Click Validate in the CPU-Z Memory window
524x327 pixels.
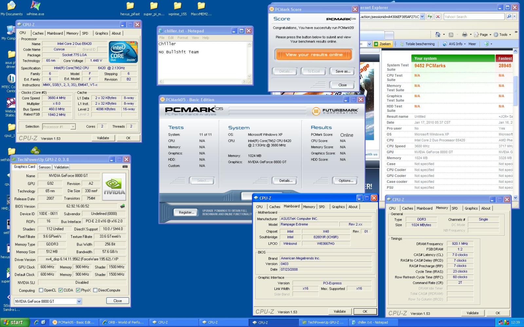[473, 313]
